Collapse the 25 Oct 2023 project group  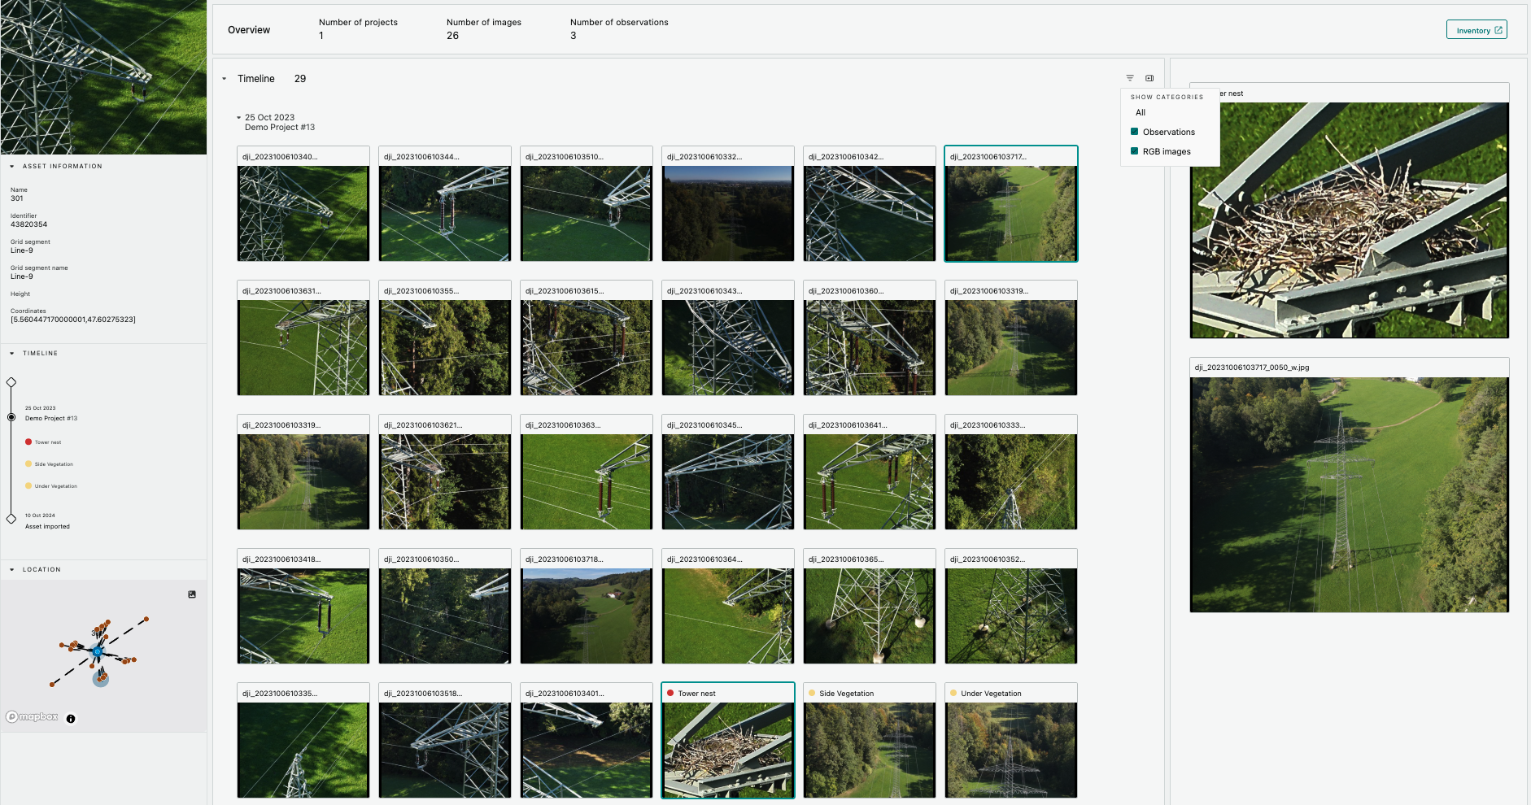coord(238,118)
